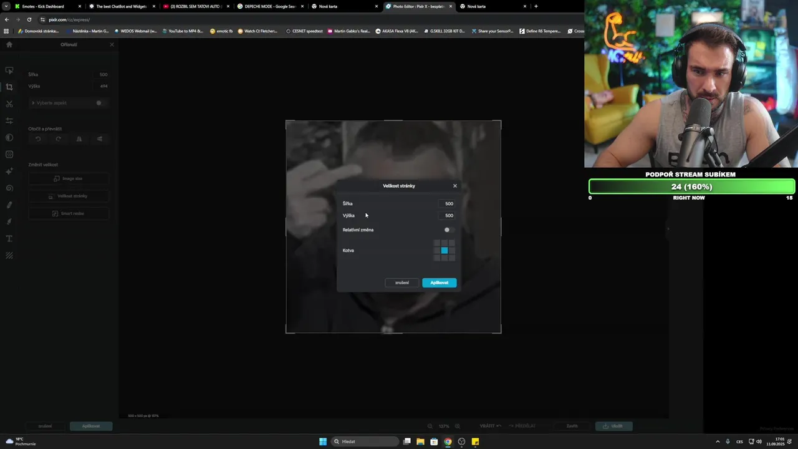The image size is (798, 449).
Task: Rotate image right icon
Action: (59, 139)
